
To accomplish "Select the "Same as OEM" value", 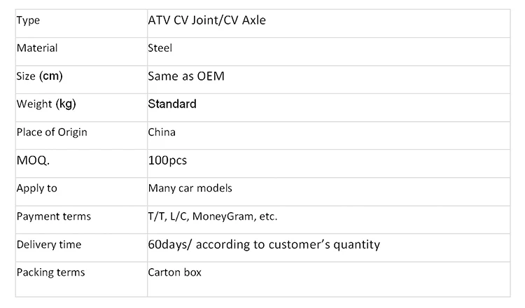I will point(185,76).
